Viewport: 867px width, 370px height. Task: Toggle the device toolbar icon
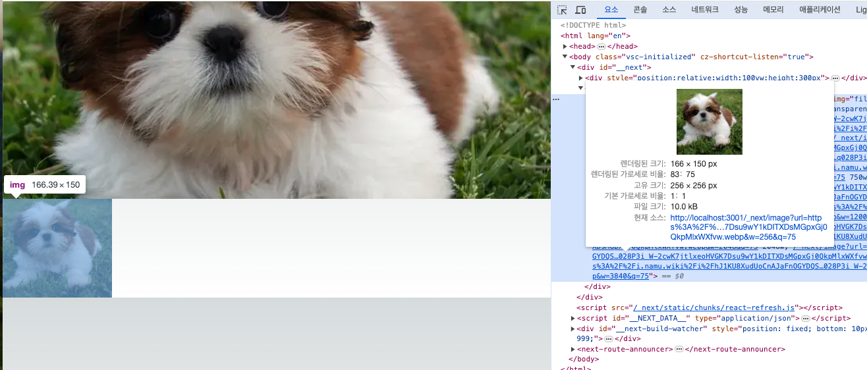click(x=580, y=10)
